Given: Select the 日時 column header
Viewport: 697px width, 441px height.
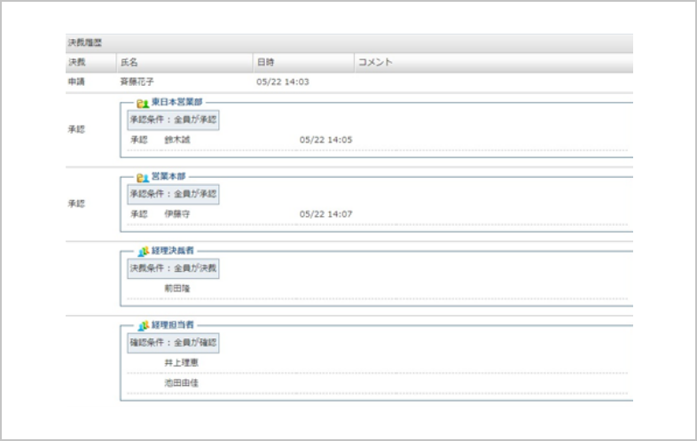Looking at the screenshot, I should pyautogui.click(x=265, y=63).
